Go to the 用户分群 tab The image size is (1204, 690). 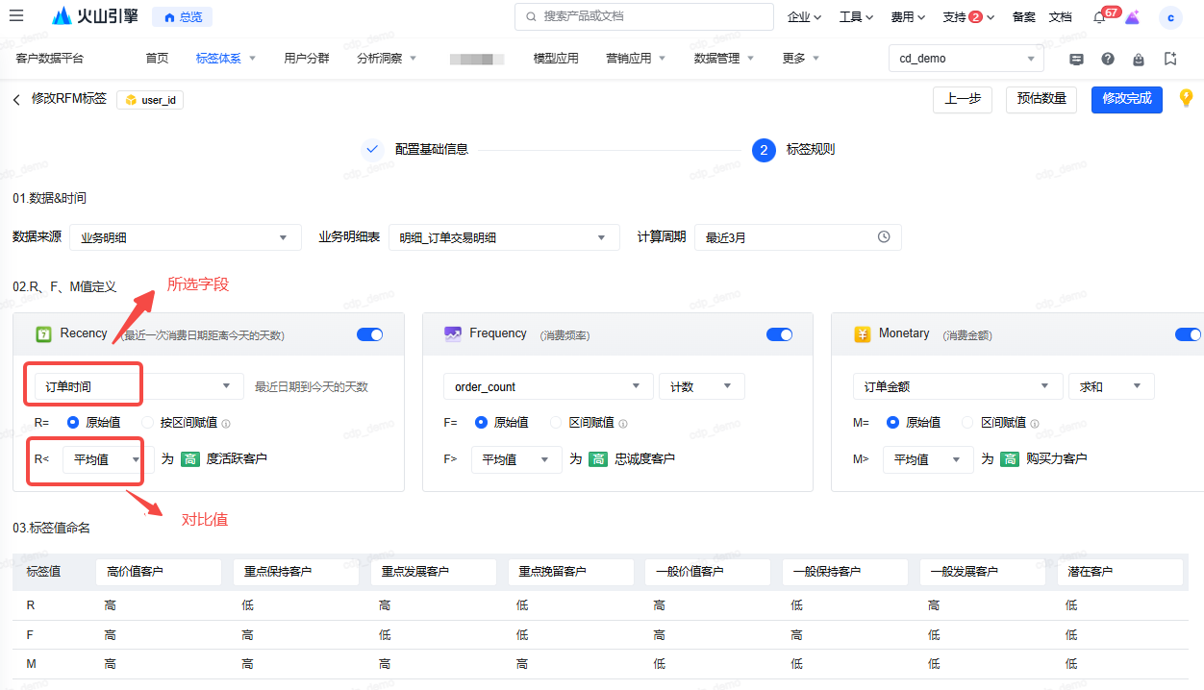[x=307, y=59]
